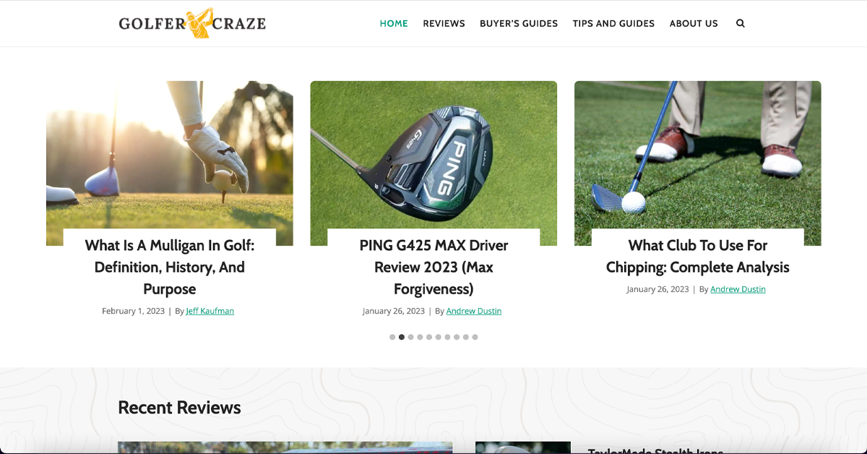Select the active second carousel dot
The height and width of the screenshot is (454, 867).
point(402,337)
